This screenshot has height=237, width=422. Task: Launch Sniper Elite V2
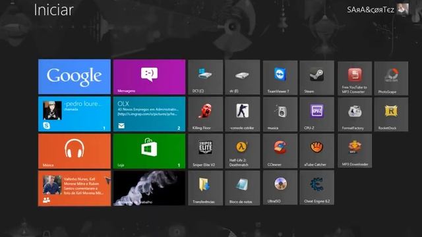[x=206, y=151]
